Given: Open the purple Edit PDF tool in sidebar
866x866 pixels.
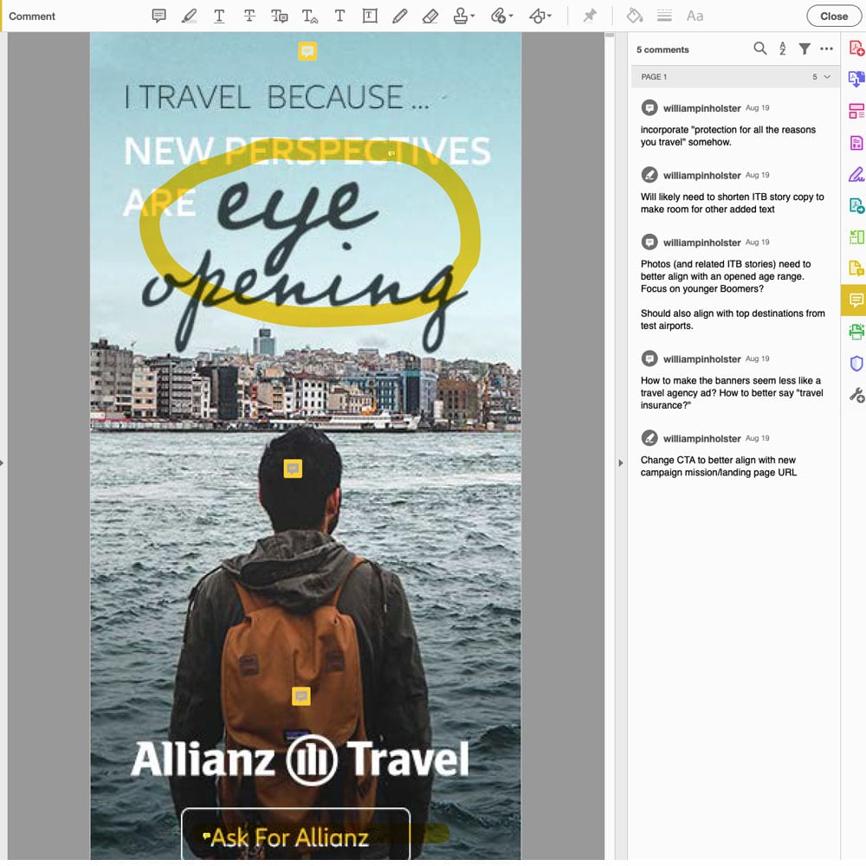Looking at the screenshot, I should (x=856, y=143).
